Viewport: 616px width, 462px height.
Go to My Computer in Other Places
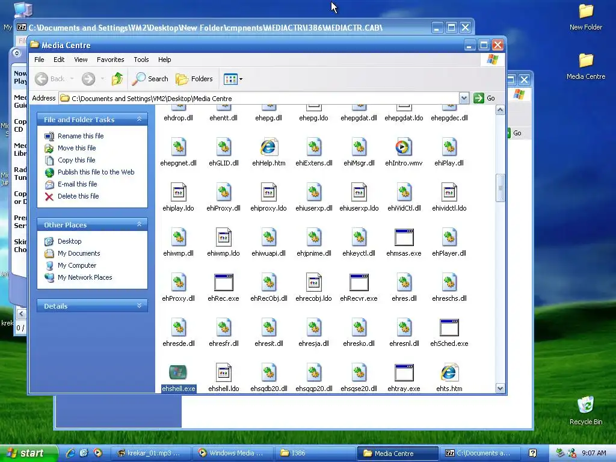tap(76, 265)
